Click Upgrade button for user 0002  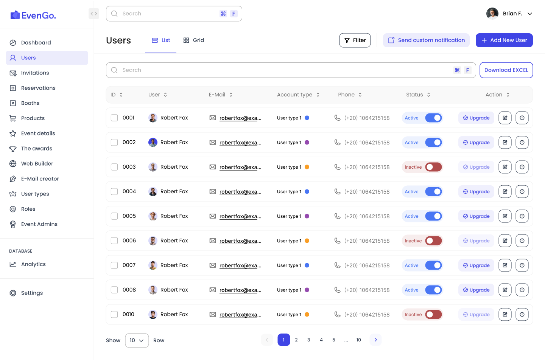click(x=476, y=143)
